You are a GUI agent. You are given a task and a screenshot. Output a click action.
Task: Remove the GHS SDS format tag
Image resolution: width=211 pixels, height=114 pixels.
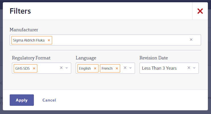(x=34, y=68)
